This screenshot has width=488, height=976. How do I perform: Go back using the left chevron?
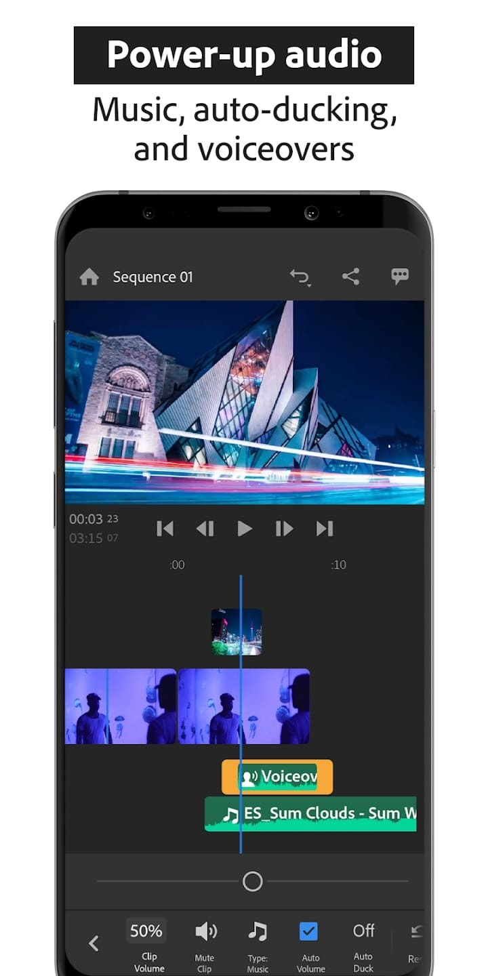(x=94, y=943)
